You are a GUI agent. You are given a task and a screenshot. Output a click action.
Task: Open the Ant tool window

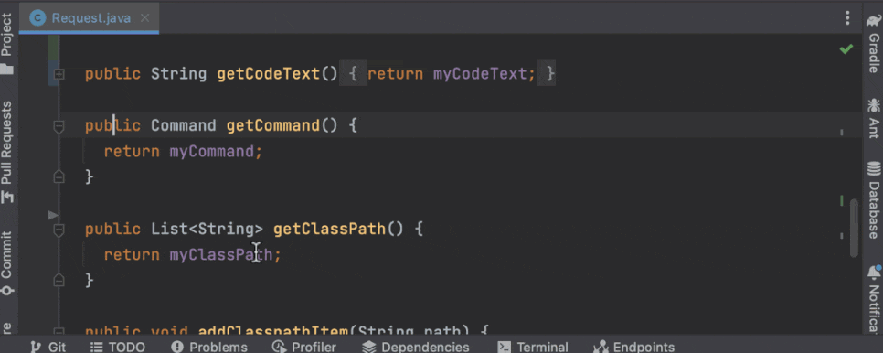coord(874,118)
